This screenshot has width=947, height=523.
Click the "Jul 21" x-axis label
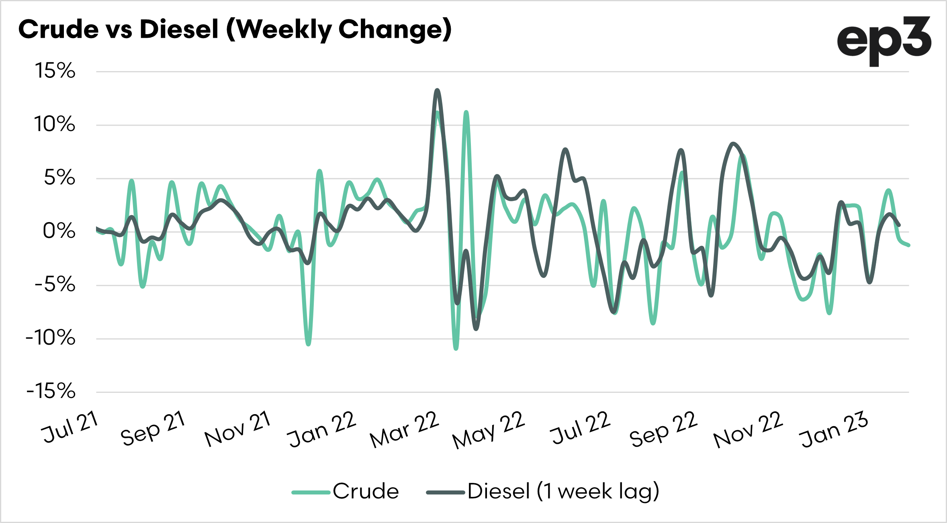70,427
